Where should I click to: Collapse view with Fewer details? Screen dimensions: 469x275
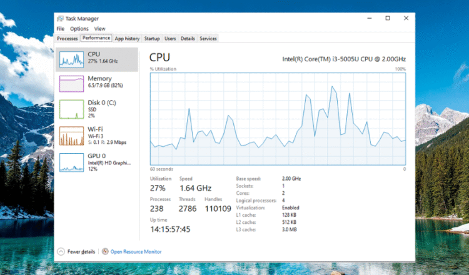(x=81, y=252)
